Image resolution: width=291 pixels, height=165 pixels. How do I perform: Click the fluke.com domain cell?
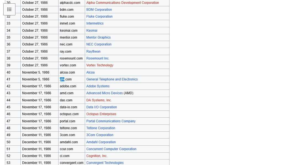point(72,17)
